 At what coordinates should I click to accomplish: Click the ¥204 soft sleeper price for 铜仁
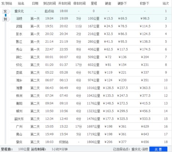[145, 57]
